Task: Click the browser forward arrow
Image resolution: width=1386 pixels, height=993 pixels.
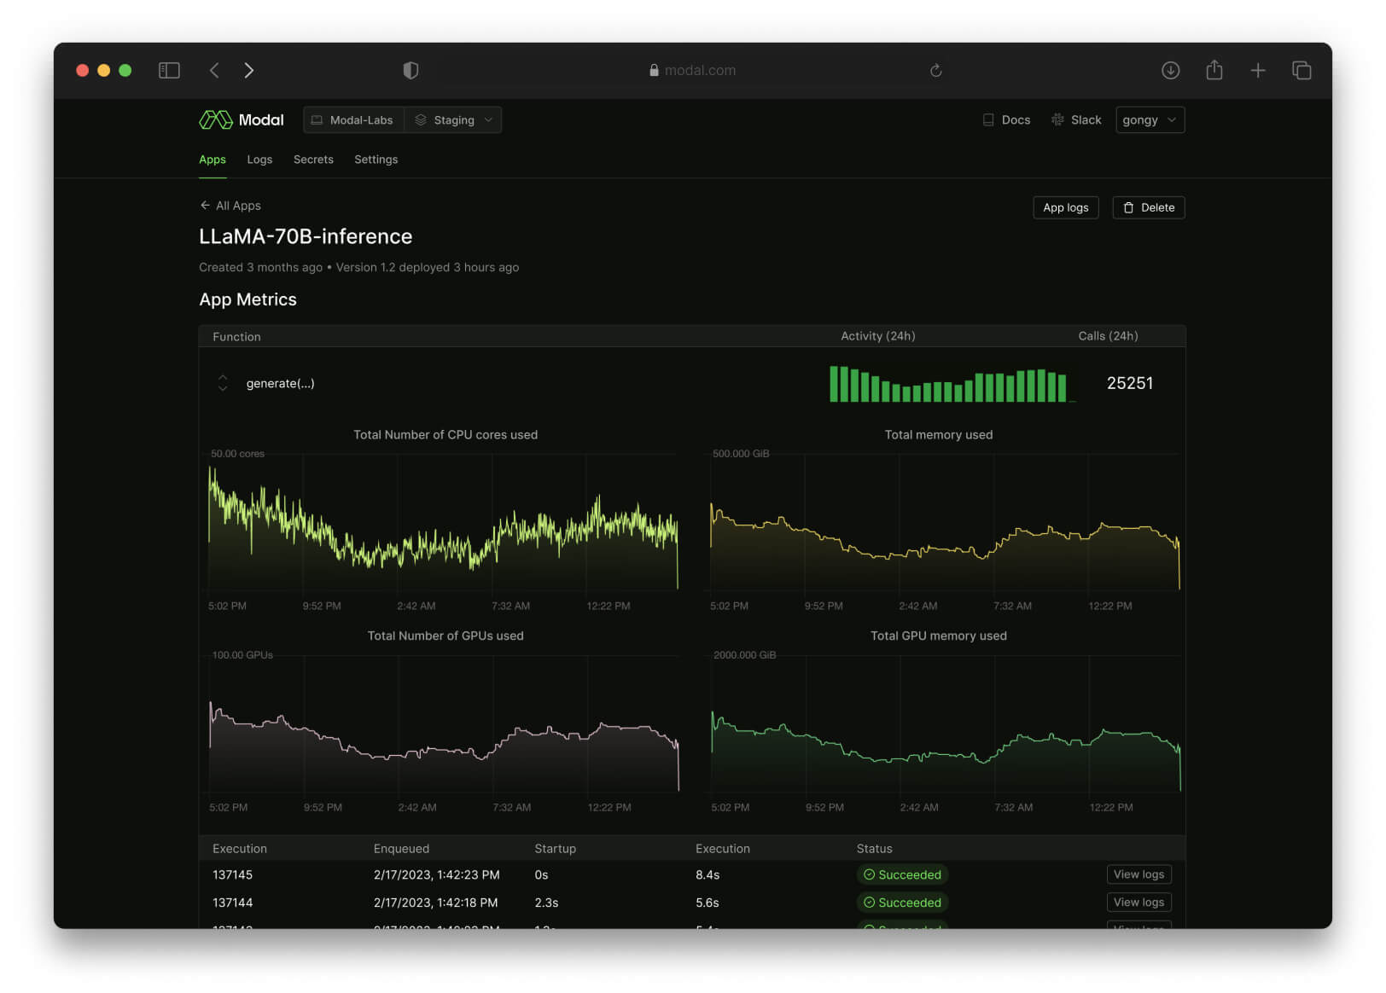Action: coord(248,70)
